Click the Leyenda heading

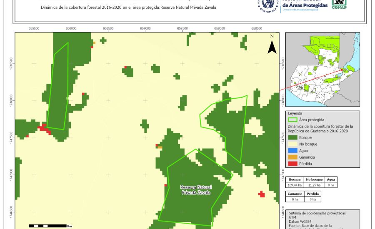(294, 113)
